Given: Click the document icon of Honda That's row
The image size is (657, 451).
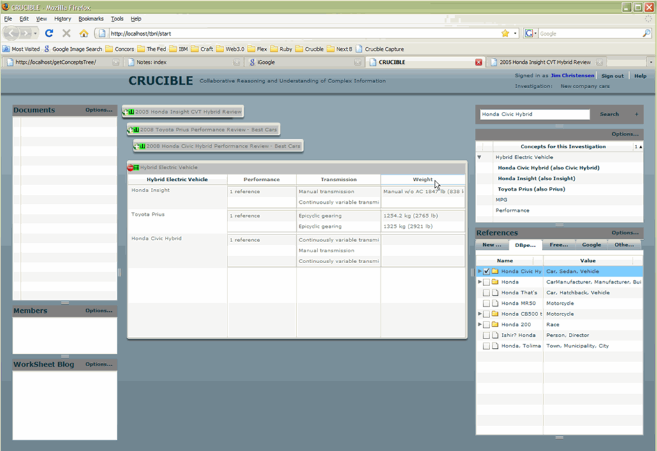Looking at the screenshot, I should click(495, 293).
